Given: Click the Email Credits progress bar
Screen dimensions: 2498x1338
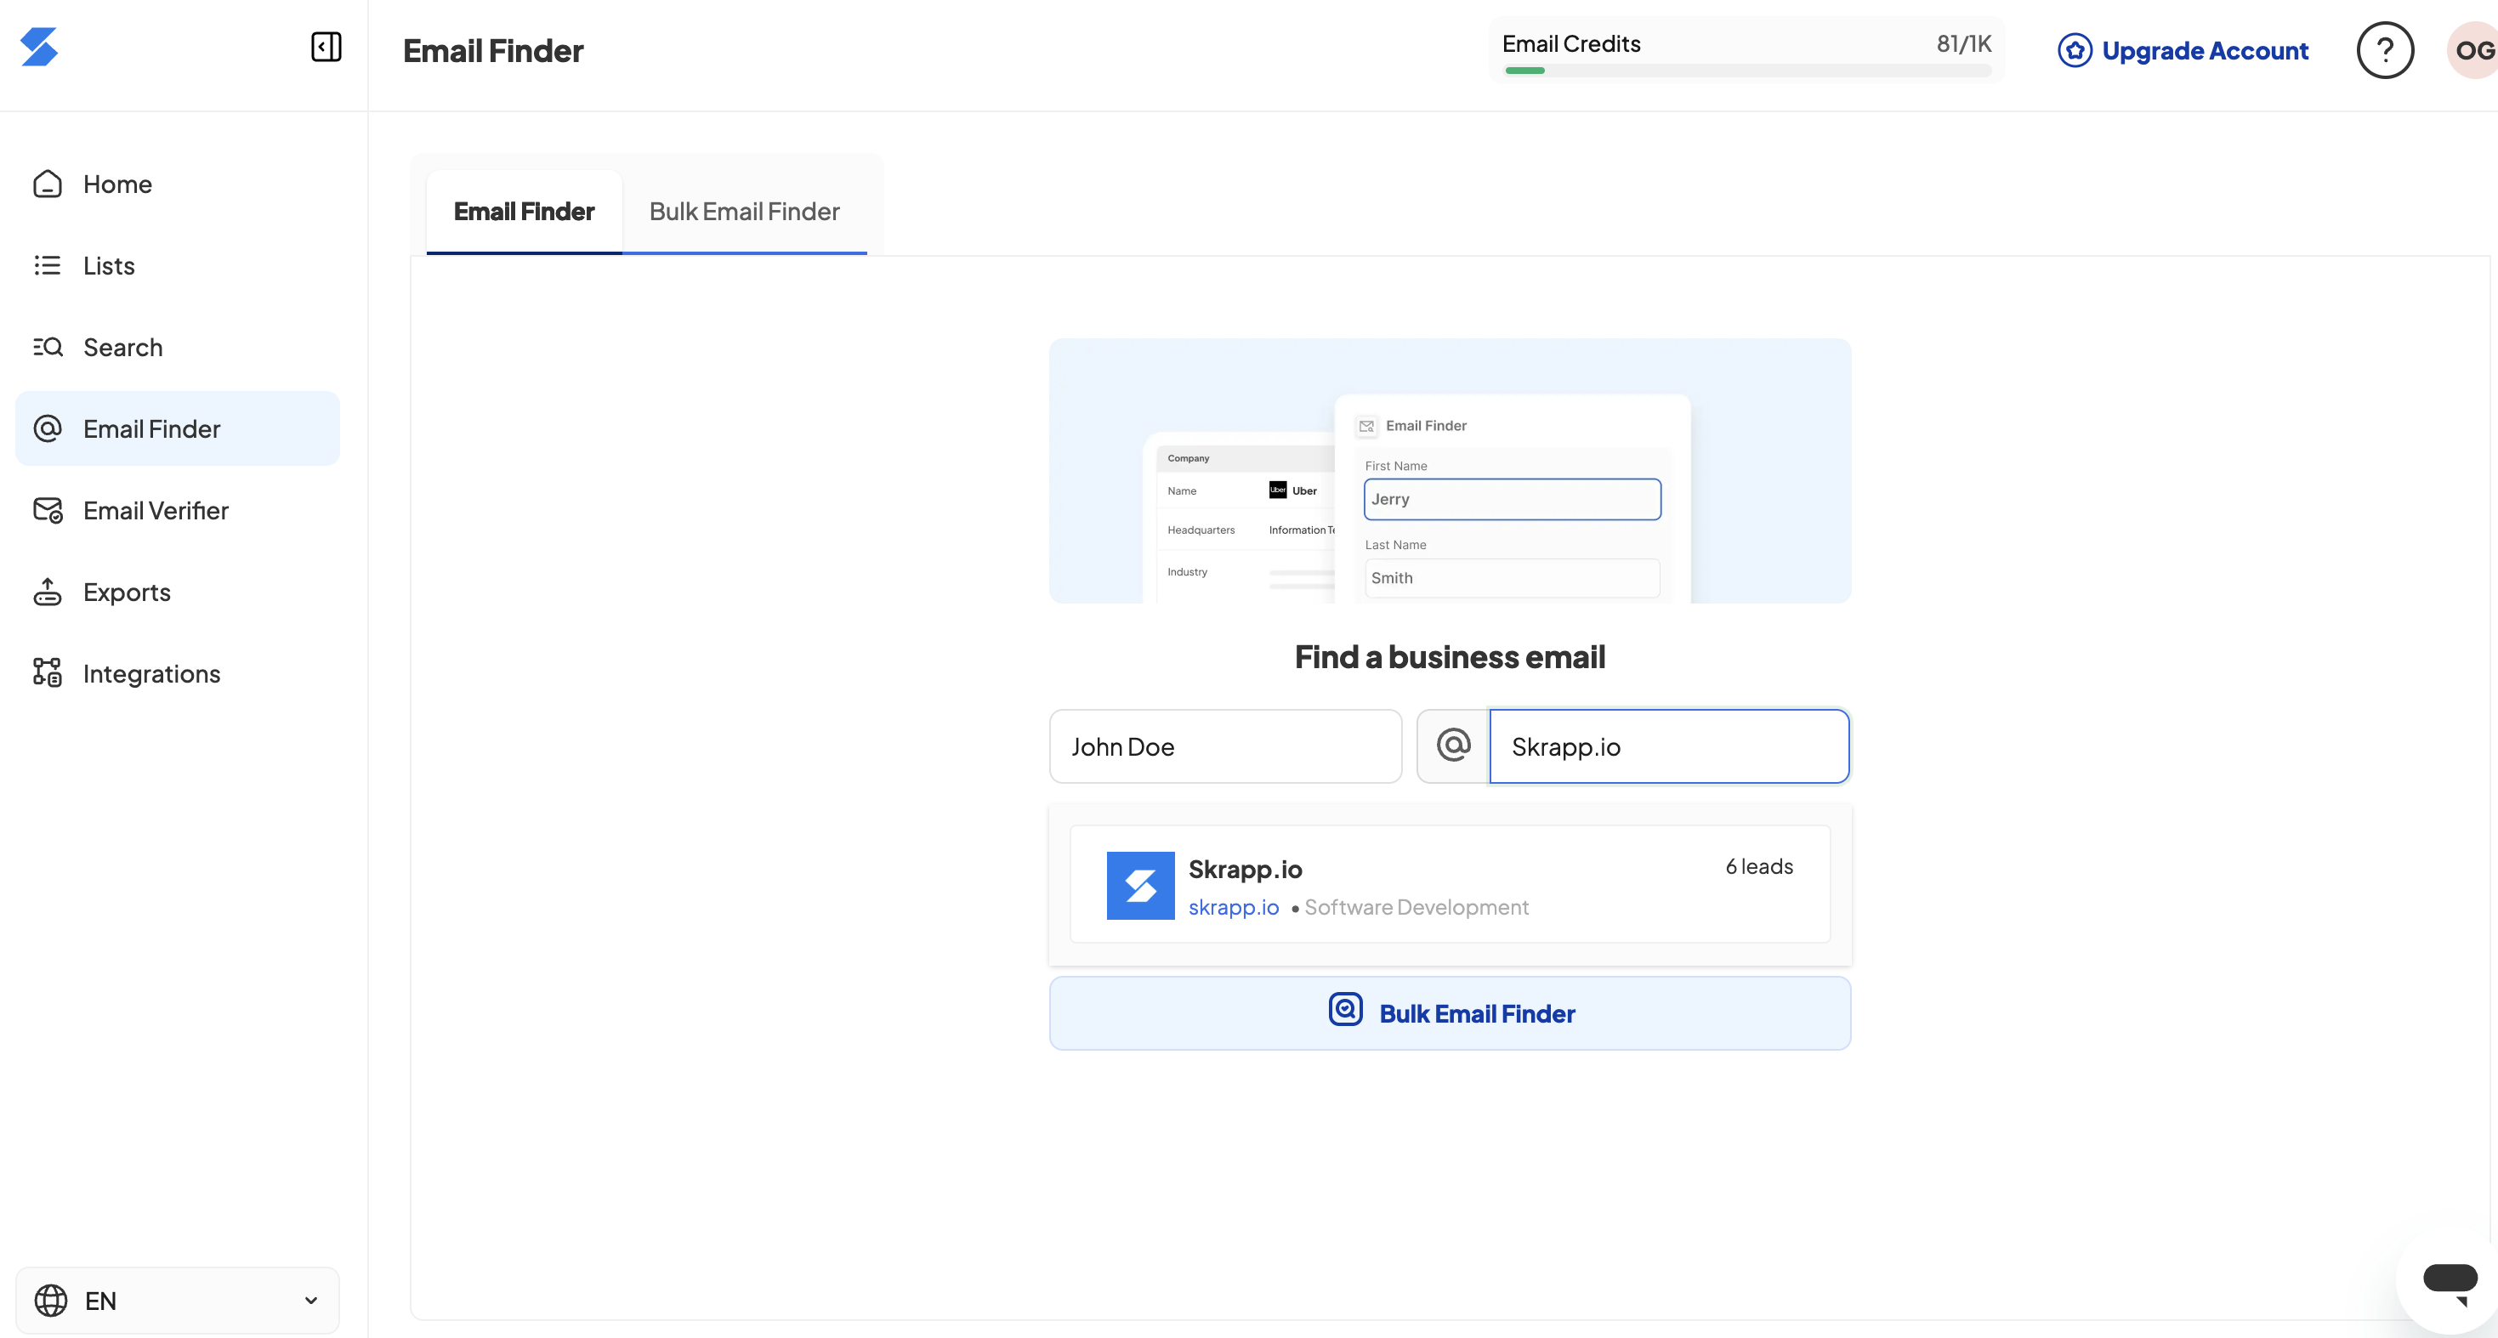Looking at the screenshot, I should pyautogui.click(x=1747, y=71).
